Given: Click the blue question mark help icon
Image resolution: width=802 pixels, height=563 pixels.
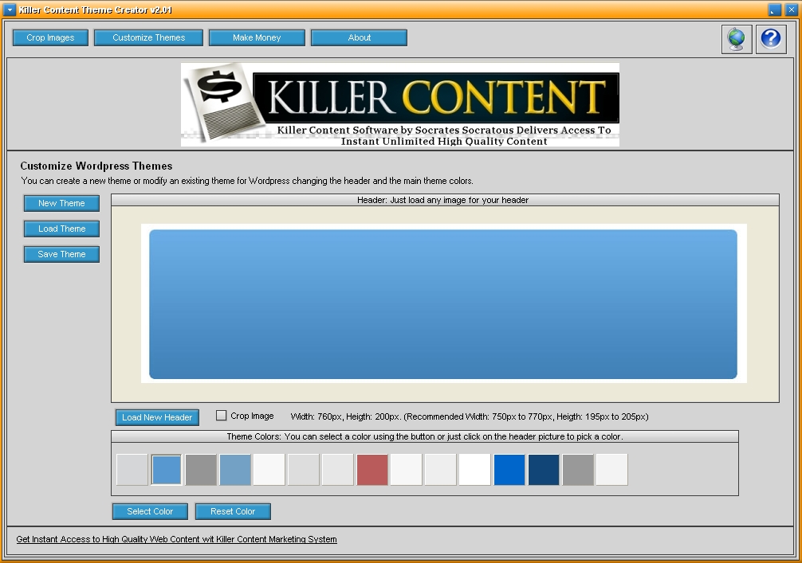Looking at the screenshot, I should (x=771, y=39).
